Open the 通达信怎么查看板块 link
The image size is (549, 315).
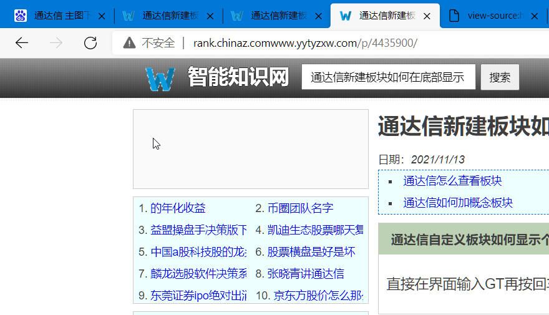[x=452, y=181]
